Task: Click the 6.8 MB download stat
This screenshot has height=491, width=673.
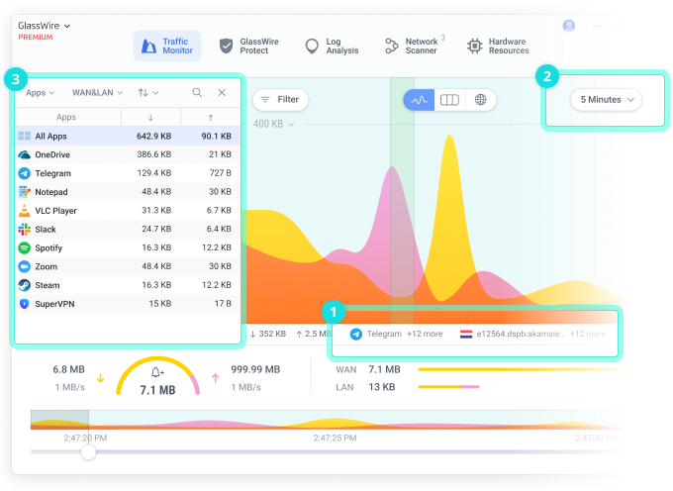Action: pyautogui.click(x=68, y=369)
